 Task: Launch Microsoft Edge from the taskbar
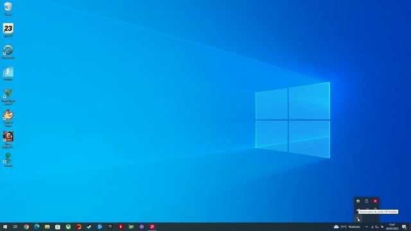point(37,227)
